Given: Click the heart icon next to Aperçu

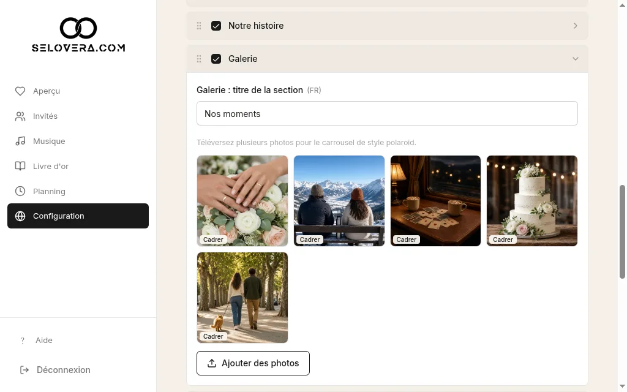Looking at the screenshot, I should (20, 91).
